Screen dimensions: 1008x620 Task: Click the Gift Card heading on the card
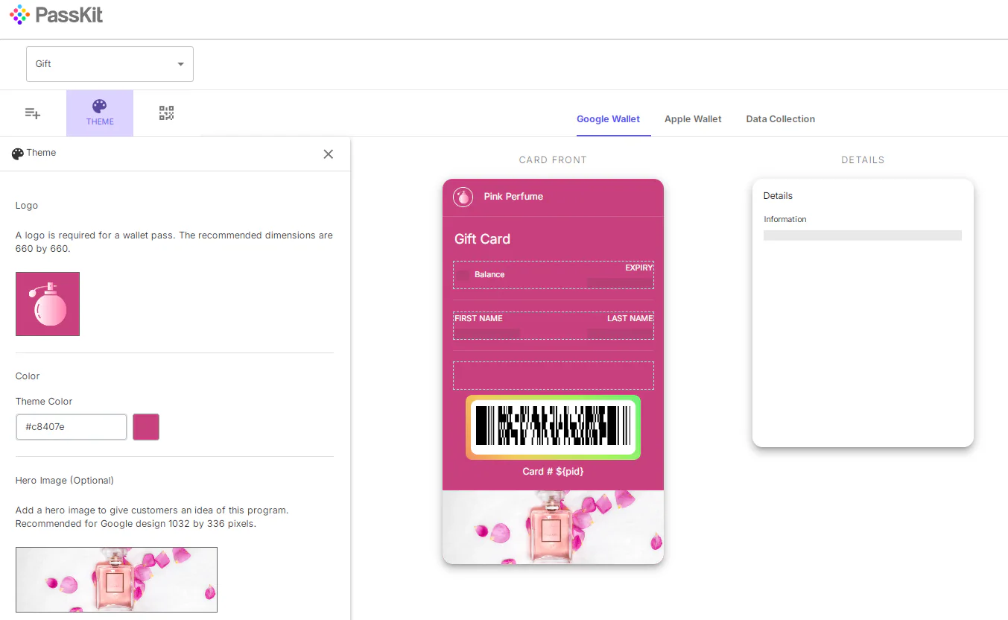[482, 239]
